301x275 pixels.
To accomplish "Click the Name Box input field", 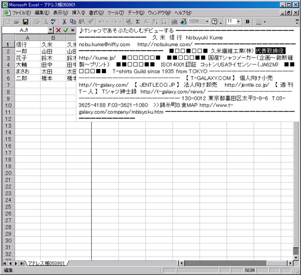I will point(25,30).
